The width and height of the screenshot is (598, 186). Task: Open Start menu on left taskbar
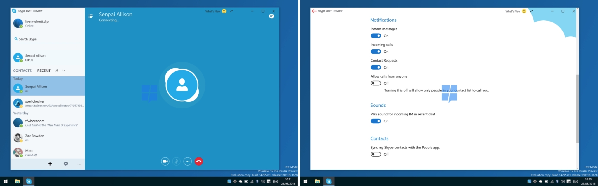5,181
